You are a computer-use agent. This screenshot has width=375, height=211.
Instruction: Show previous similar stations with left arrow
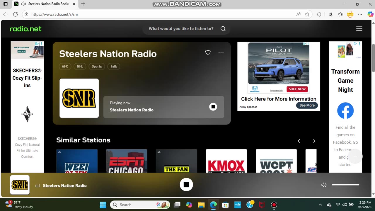pyautogui.click(x=299, y=141)
